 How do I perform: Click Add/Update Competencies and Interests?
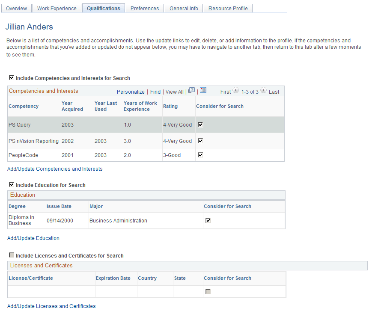click(x=55, y=169)
